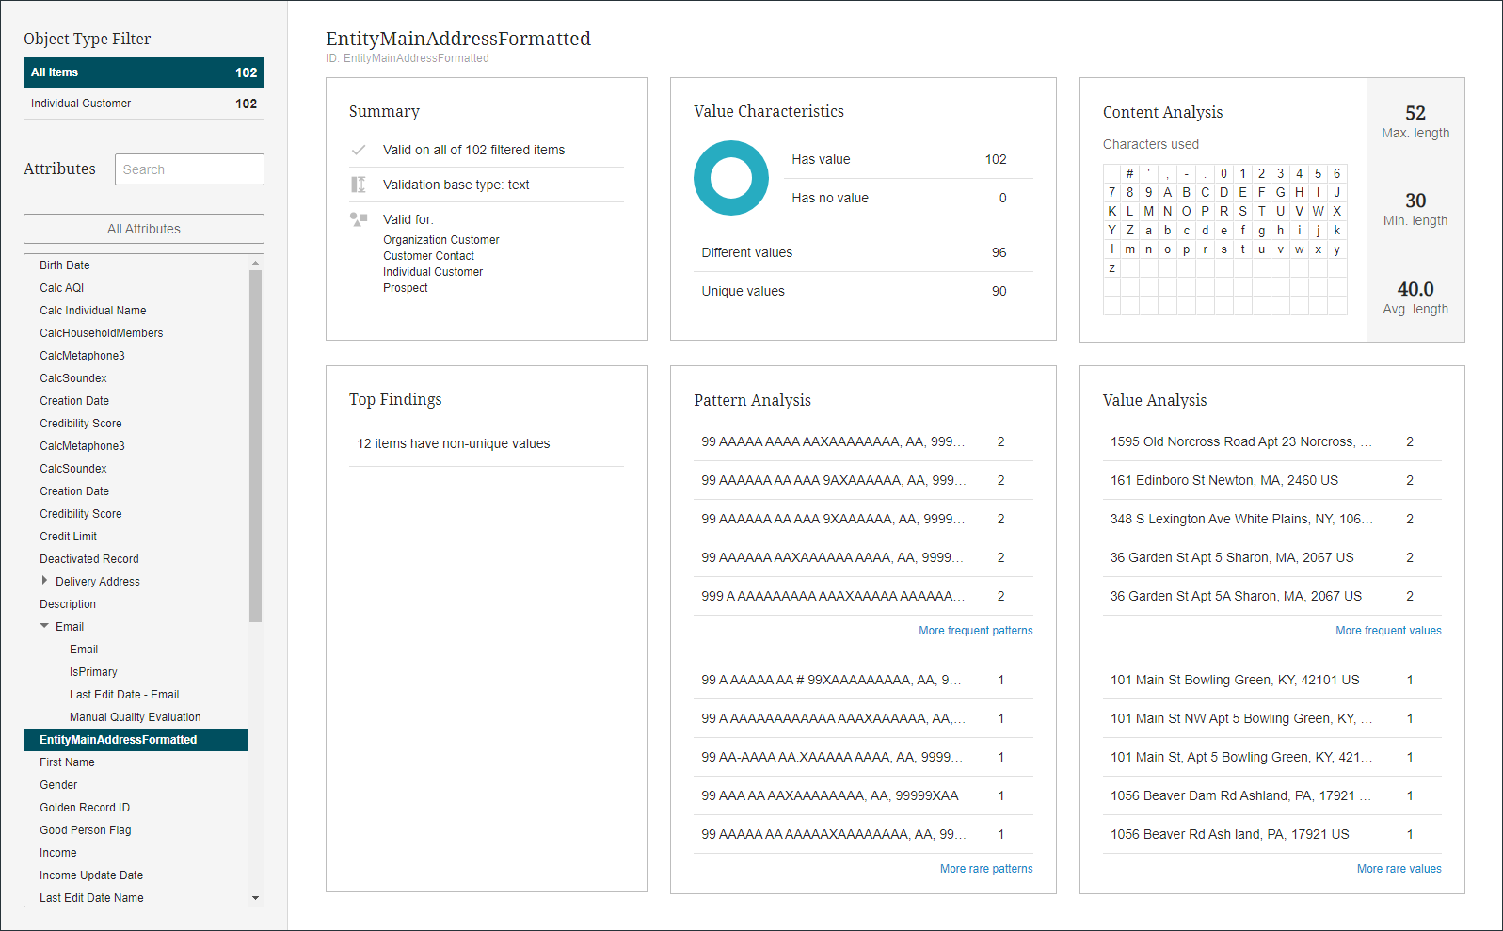Screen dimensions: 1503x931
Task: Click the valid checkmark icon in Summary
Action: point(359,150)
